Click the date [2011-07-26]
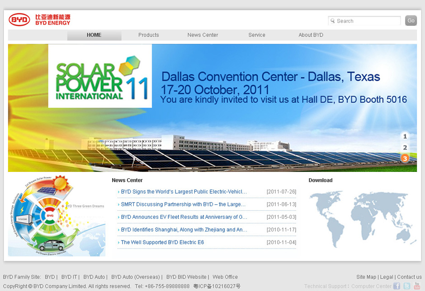 click(281, 192)
